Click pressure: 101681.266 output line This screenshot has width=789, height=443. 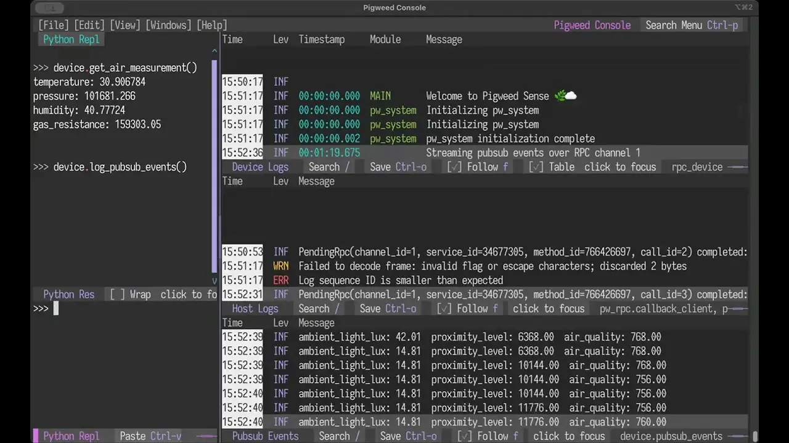tap(84, 96)
